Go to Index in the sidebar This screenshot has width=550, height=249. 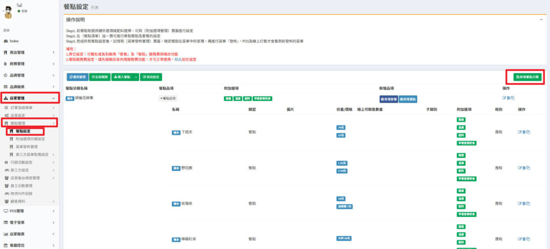pyautogui.click(x=14, y=41)
